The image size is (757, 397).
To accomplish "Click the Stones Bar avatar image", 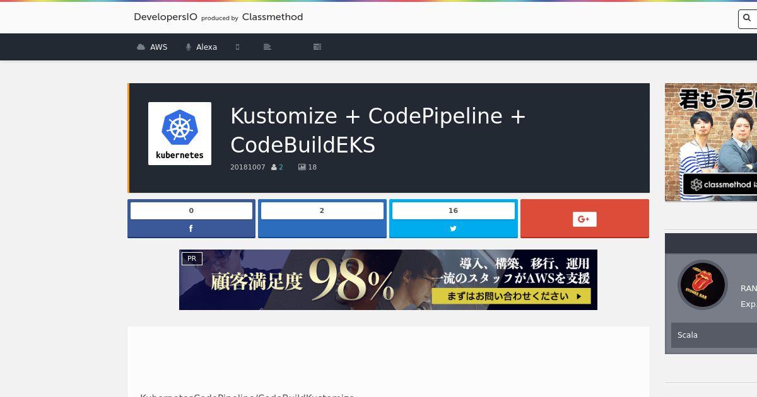I will [703, 285].
